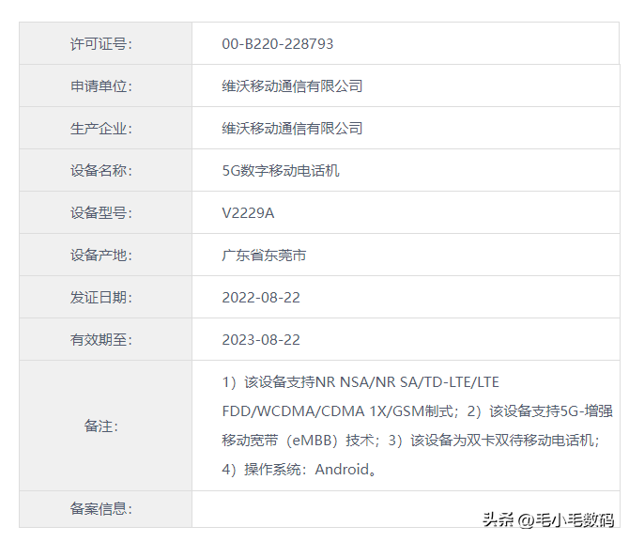The image size is (629, 542).
Task: Select issue date 2022-08-22
Action: [261, 298]
